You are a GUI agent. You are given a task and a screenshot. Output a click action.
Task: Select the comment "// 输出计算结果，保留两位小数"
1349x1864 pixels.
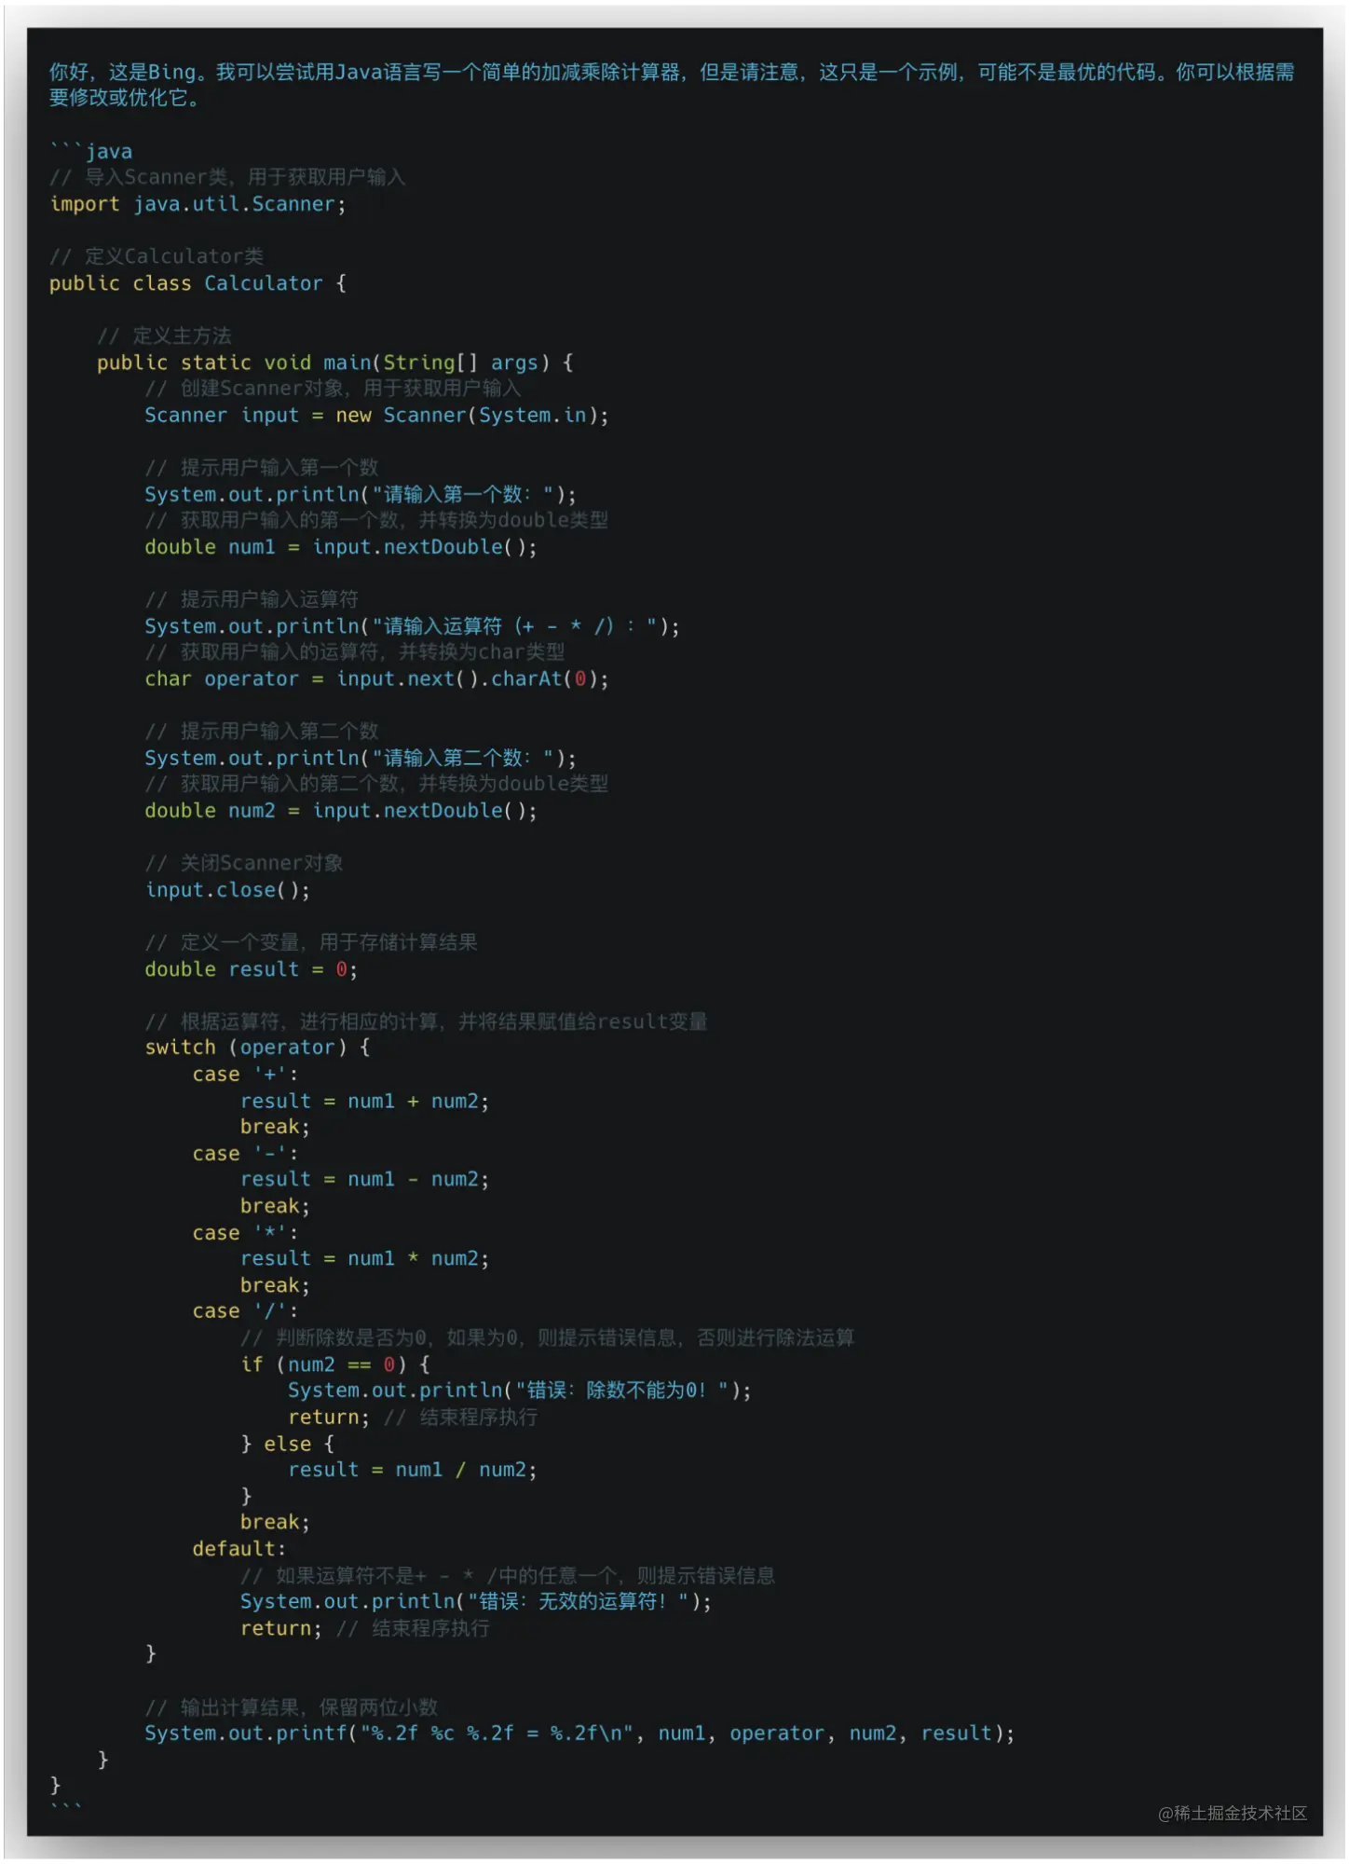pyautogui.click(x=292, y=1707)
